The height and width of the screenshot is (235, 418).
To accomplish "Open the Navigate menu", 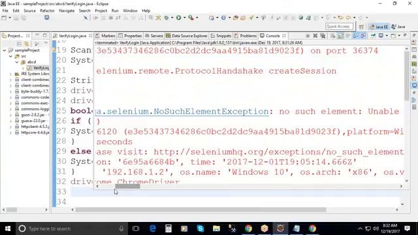I will pyautogui.click(x=67, y=10).
